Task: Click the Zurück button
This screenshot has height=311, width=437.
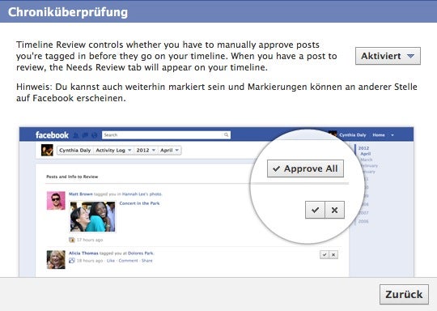Action: 404,294
